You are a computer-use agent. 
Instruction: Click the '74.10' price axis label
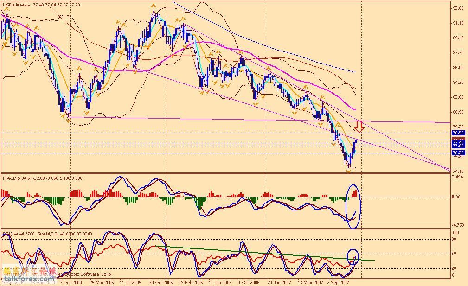(458, 171)
